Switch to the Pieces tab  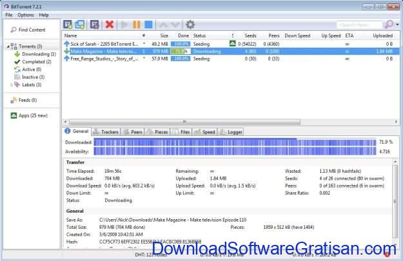158,132
